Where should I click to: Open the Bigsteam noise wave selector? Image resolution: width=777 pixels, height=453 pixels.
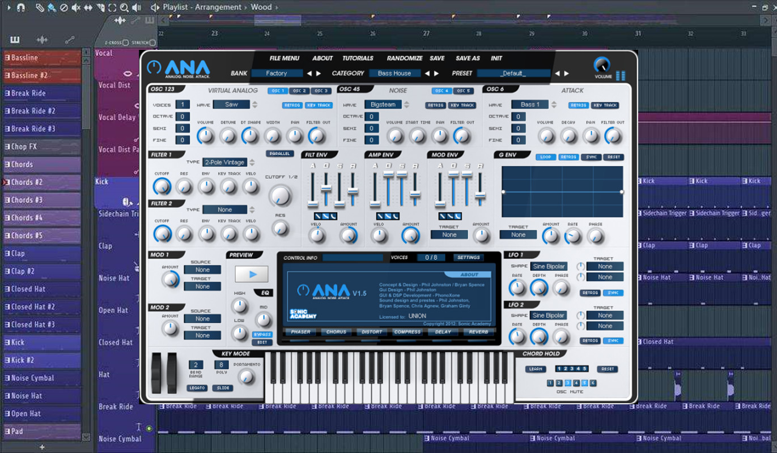point(383,105)
